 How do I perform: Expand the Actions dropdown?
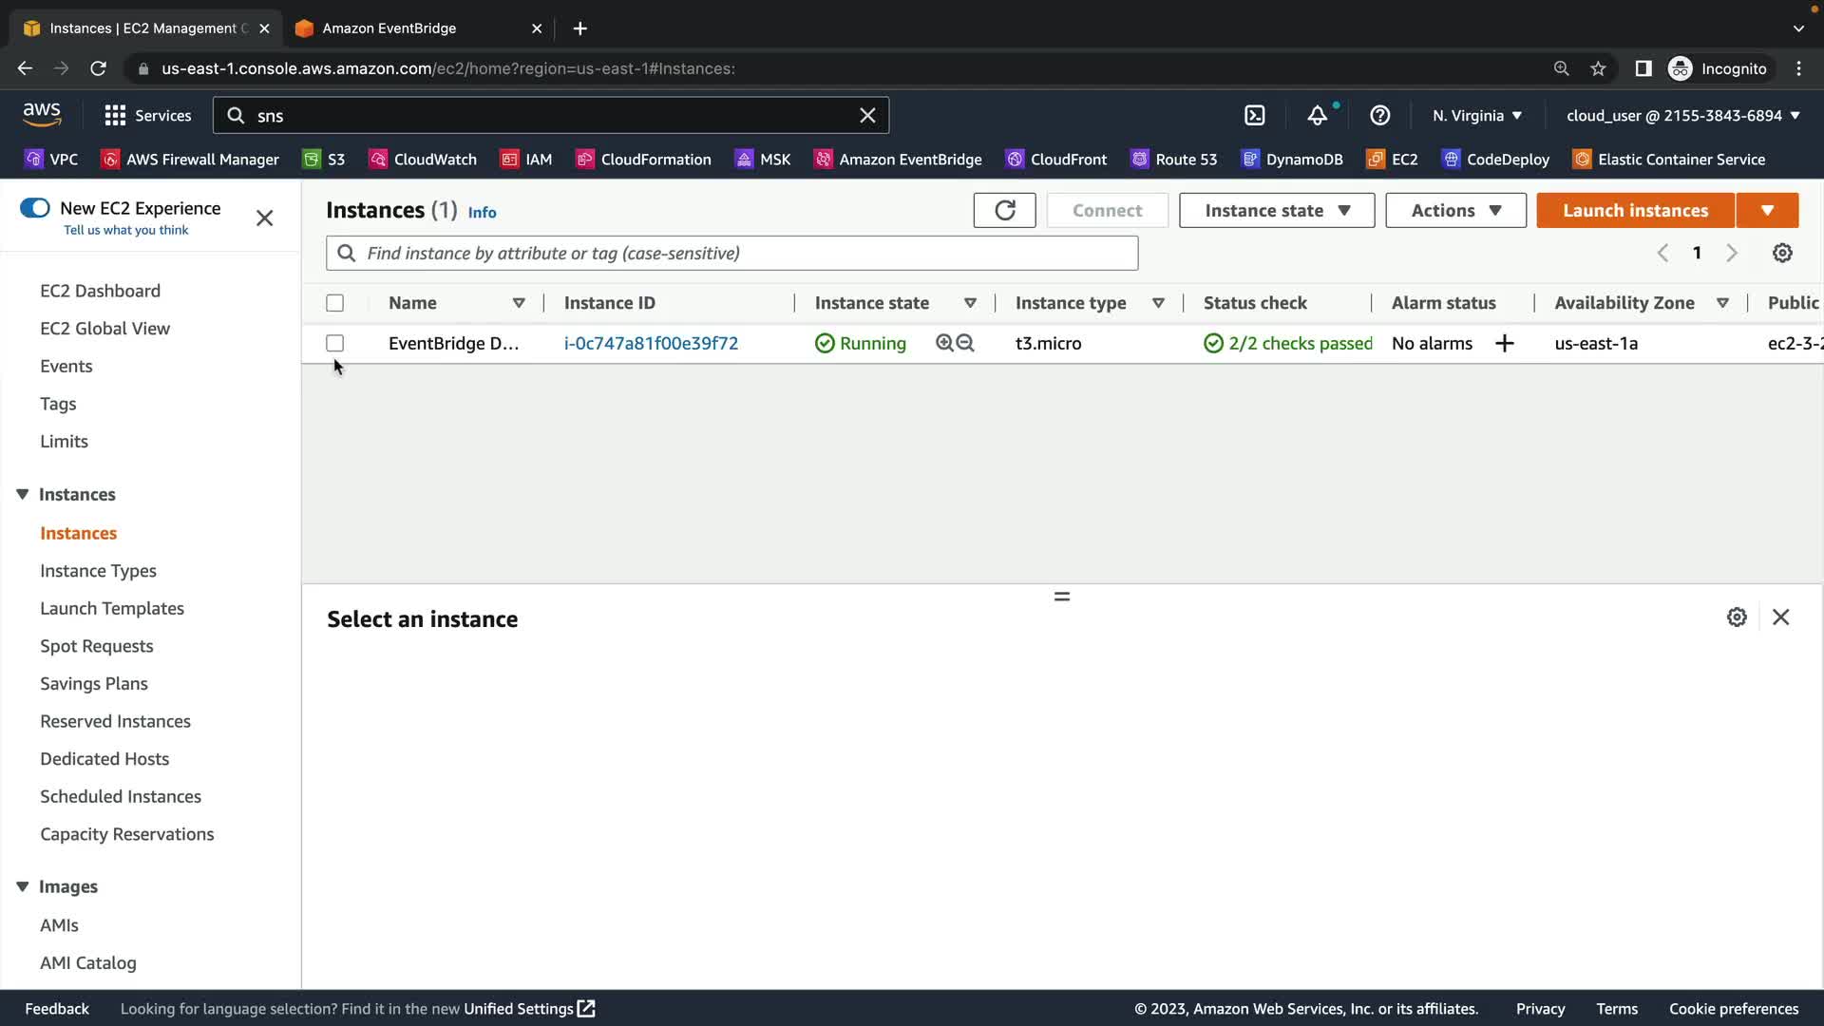click(x=1454, y=211)
